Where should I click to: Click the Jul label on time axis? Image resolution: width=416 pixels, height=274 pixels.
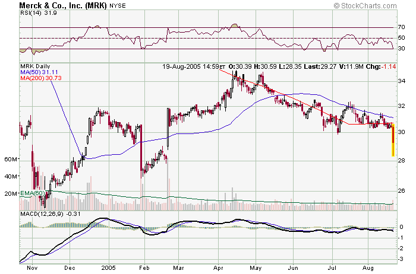[332, 268]
